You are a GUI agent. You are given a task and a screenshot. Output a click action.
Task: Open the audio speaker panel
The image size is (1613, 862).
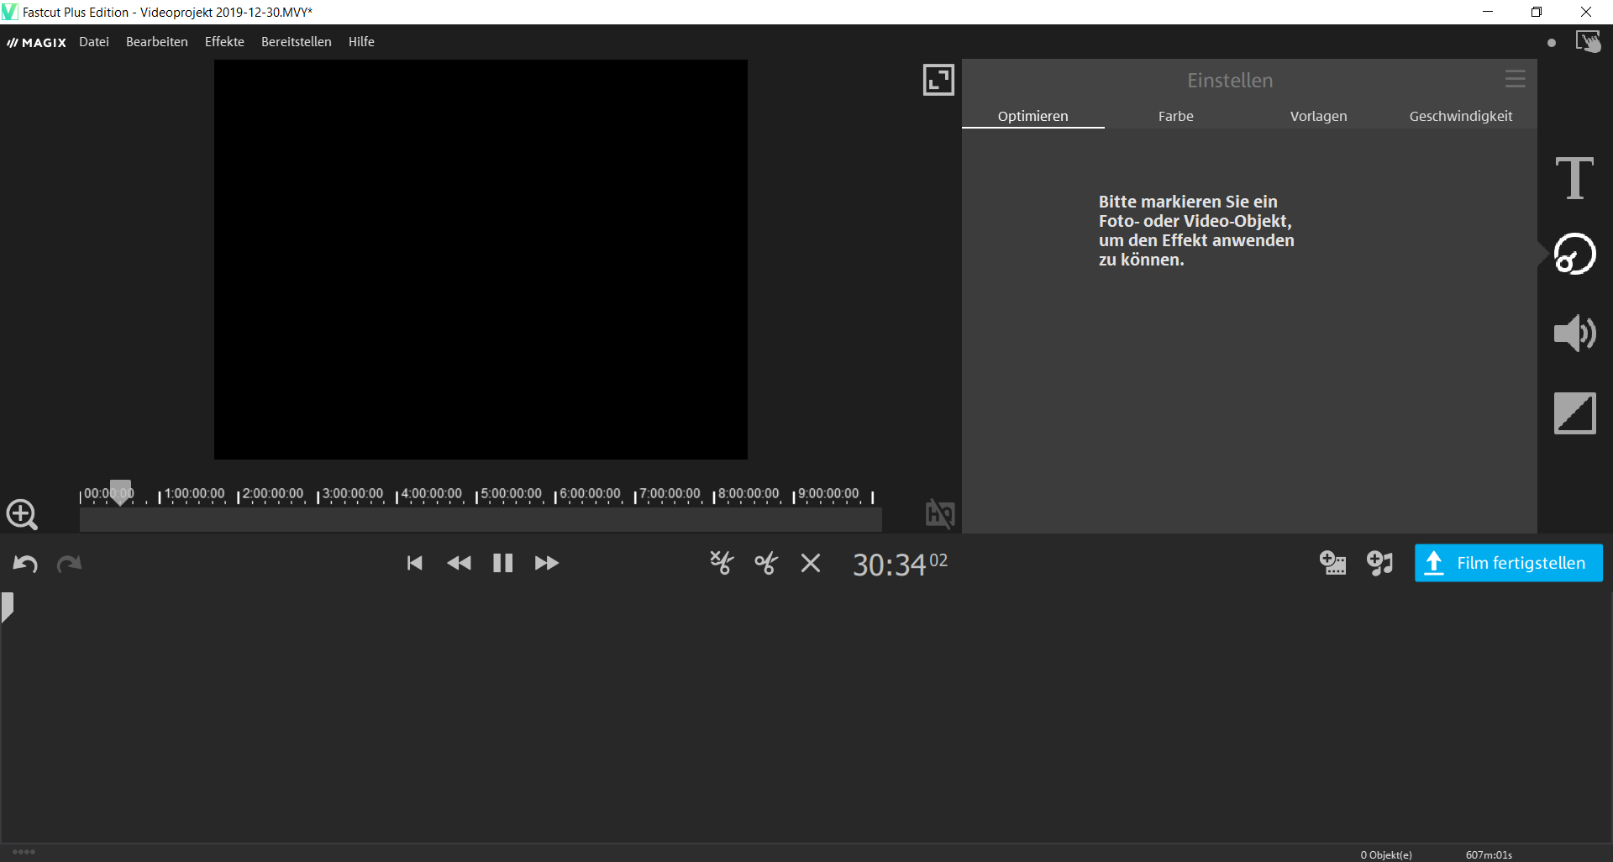click(1574, 334)
